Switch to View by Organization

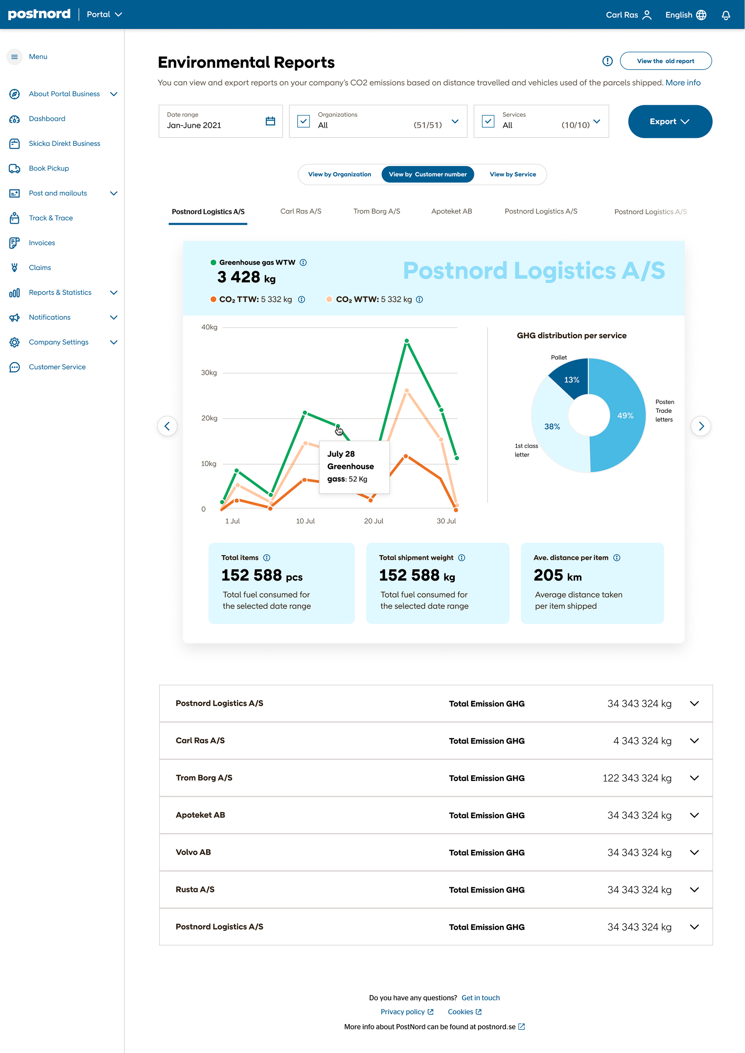[x=340, y=174]
